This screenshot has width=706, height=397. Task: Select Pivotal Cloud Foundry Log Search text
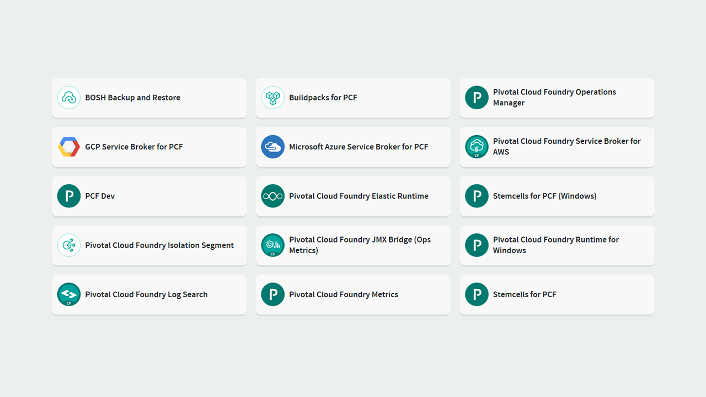coord(146,294)
